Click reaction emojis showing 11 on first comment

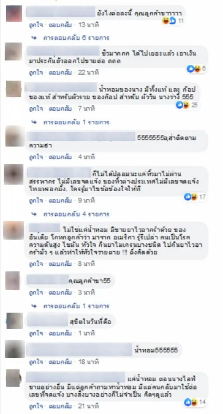tap(173, 21)
